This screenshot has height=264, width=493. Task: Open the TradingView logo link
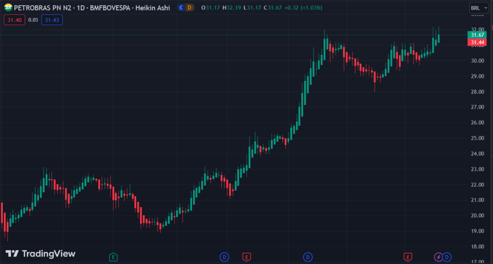click(x=40, y=253)
